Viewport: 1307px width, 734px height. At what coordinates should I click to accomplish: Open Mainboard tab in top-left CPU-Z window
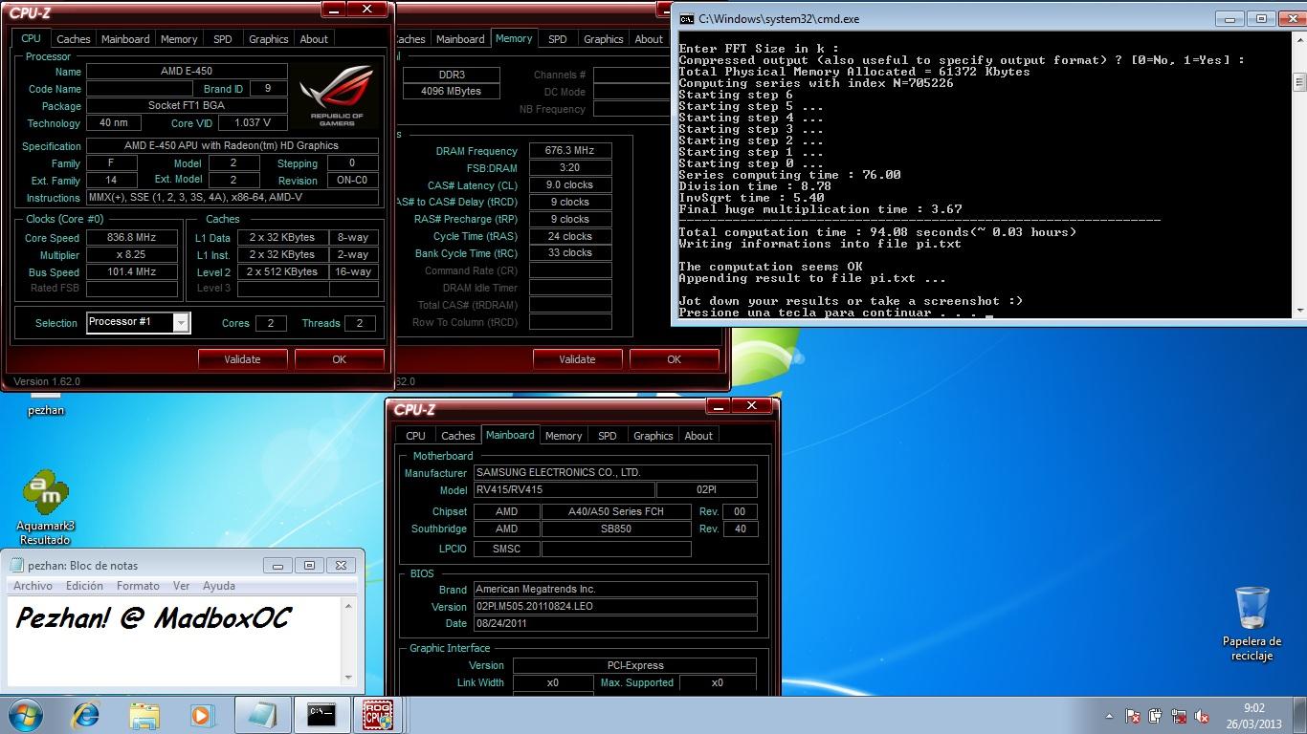coord(125,39)
